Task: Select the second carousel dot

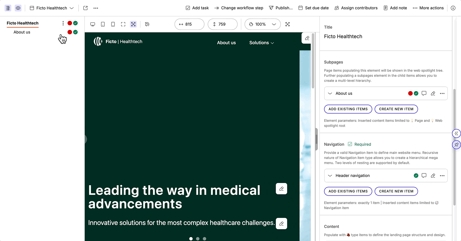Action: point(198,239)
